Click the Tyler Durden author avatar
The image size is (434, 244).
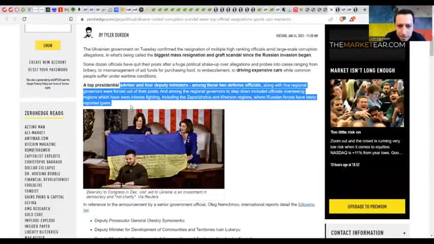pos(88,33)
